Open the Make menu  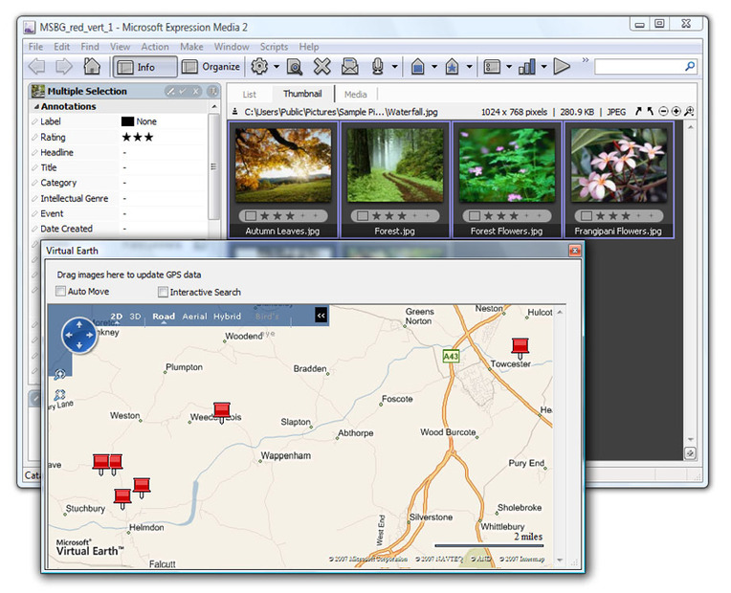[x=191, y=47]
